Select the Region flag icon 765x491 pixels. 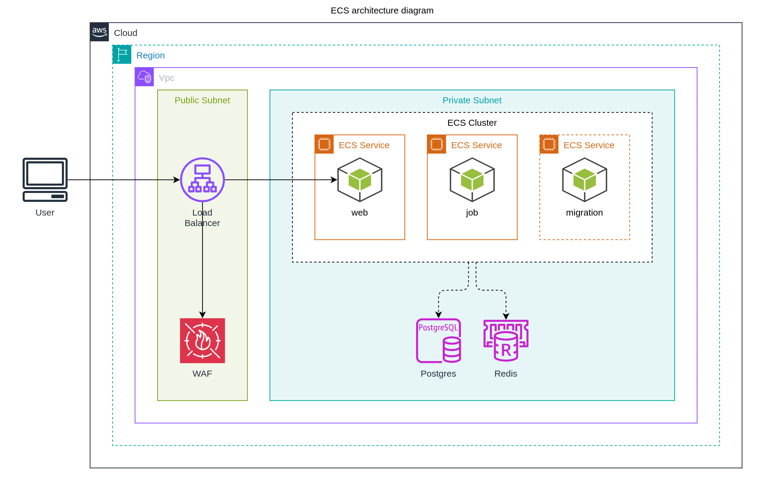coord(122,54)
